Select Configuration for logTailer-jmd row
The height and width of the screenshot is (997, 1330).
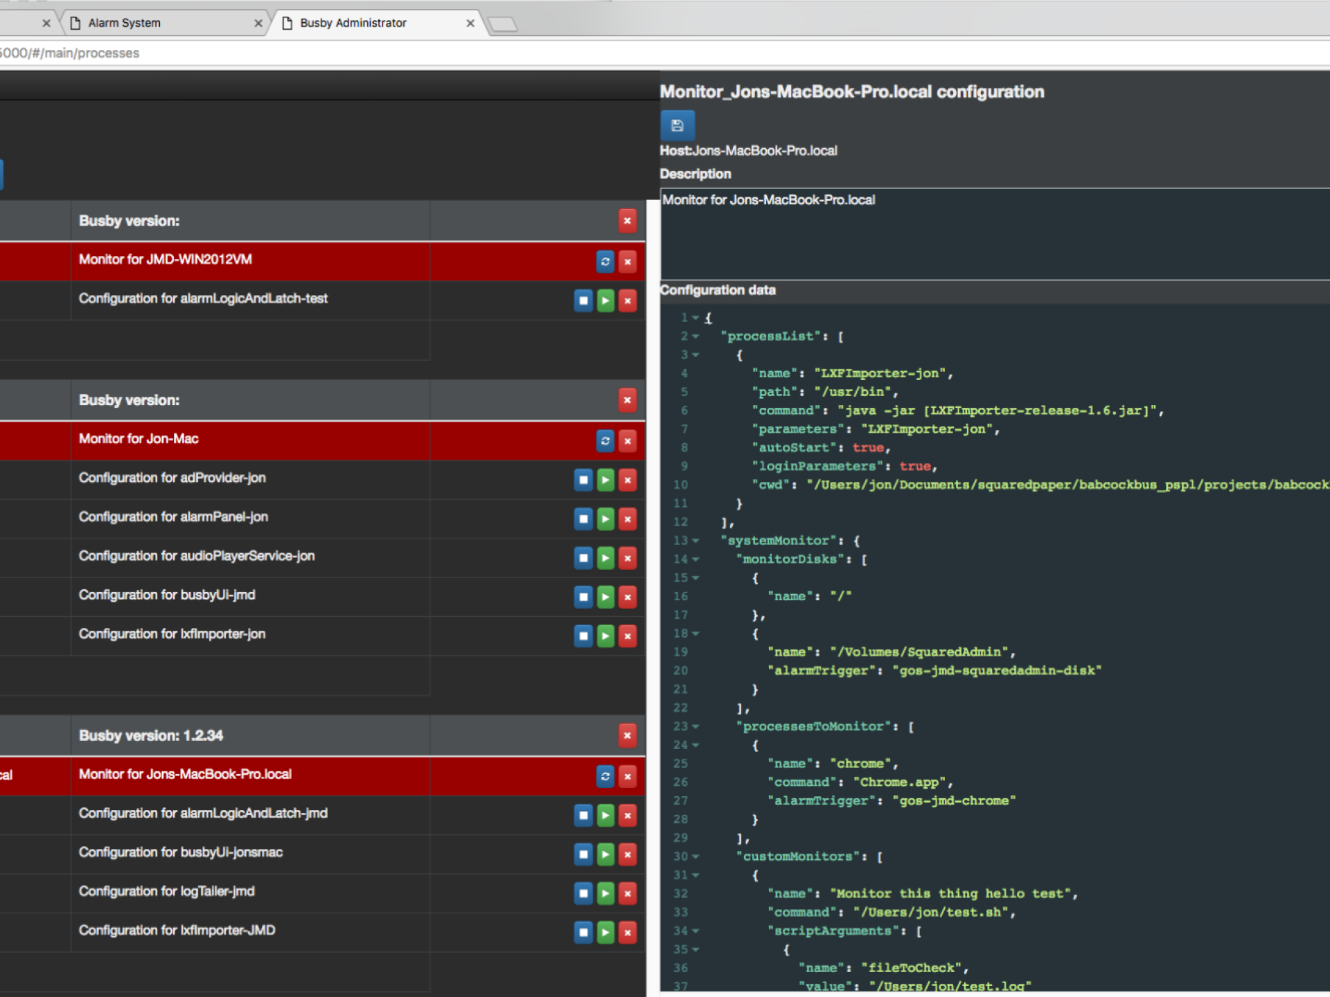(x=322, y=892)
